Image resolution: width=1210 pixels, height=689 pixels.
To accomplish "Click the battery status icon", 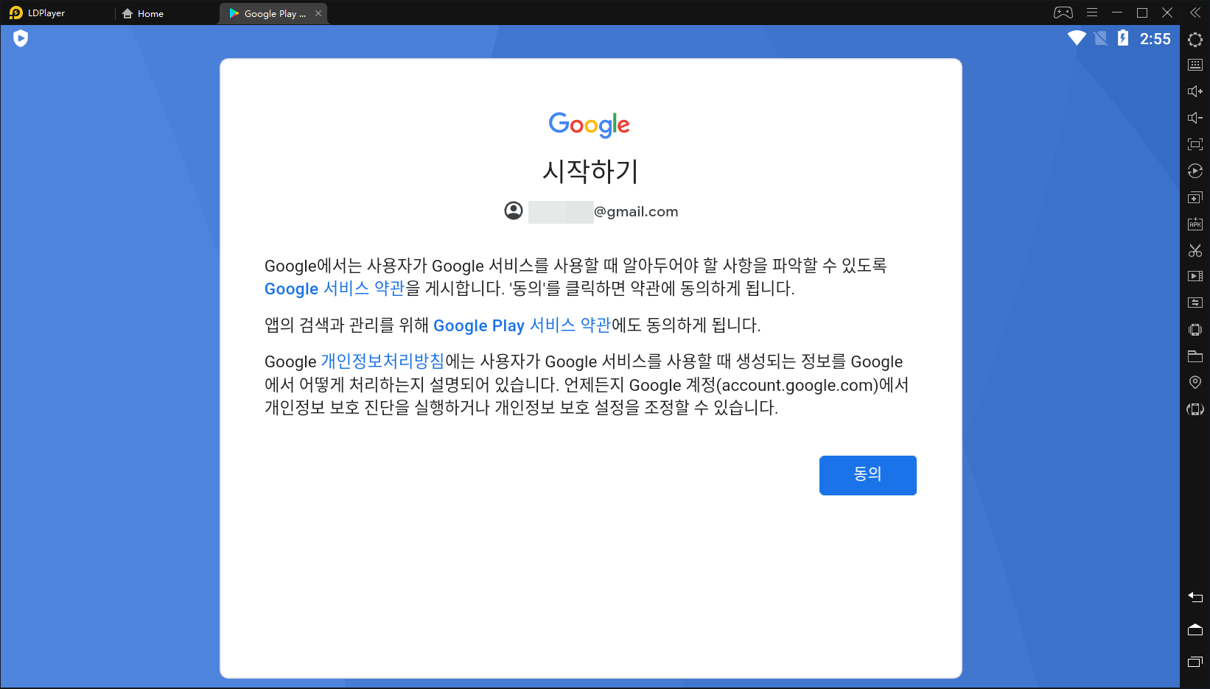I will 1122,38.
